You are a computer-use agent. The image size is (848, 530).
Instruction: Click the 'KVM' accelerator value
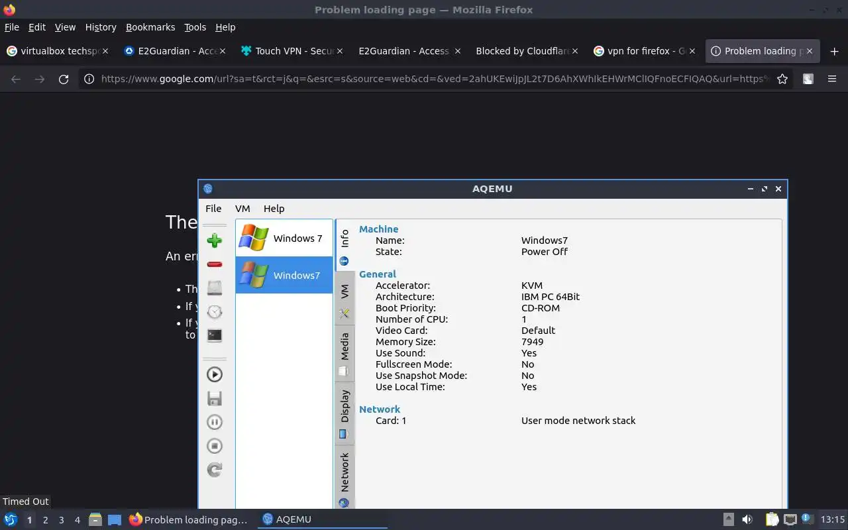coord(532,286)
